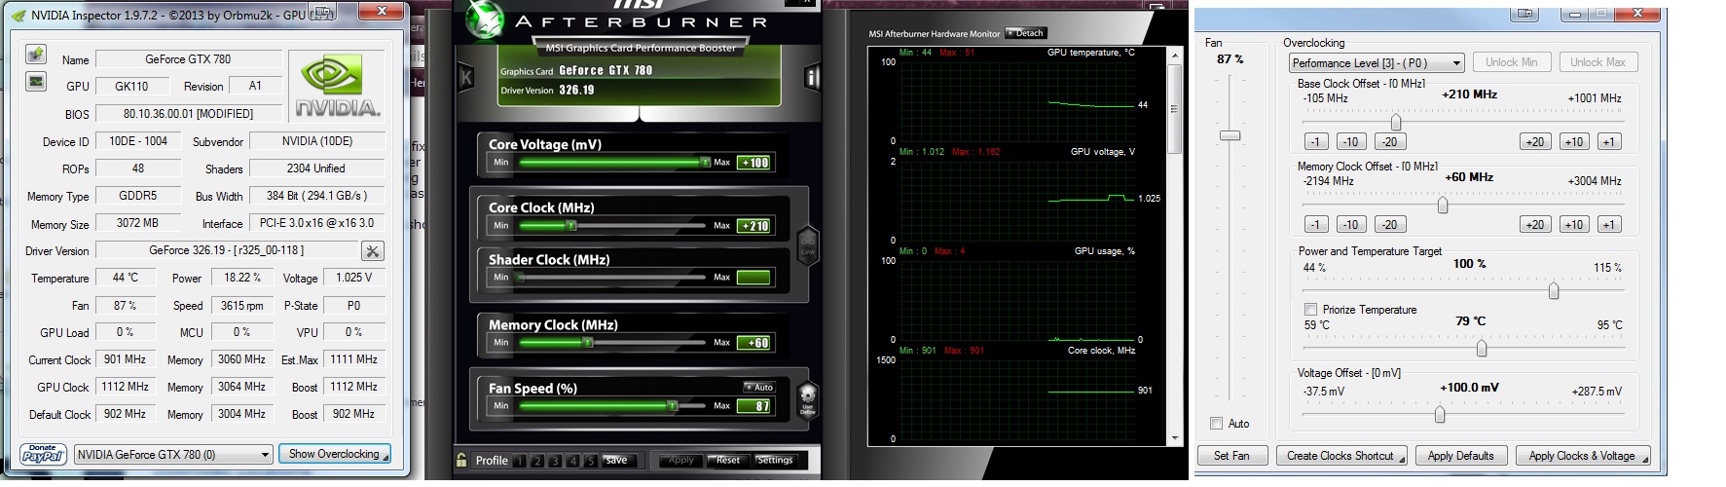The width and height of the screenshot is (1726, 487).
Task: Detach the Afterburner Hardware Monitor
Action: [1025, 33]
